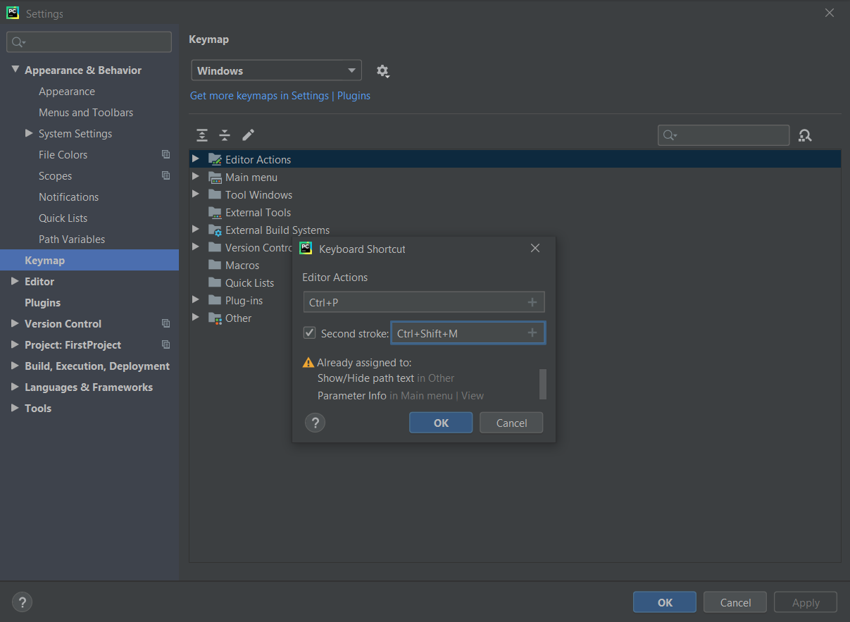Click the Find Actions by Shortcut icon
The image size is (850, 622).
(805, 135)
